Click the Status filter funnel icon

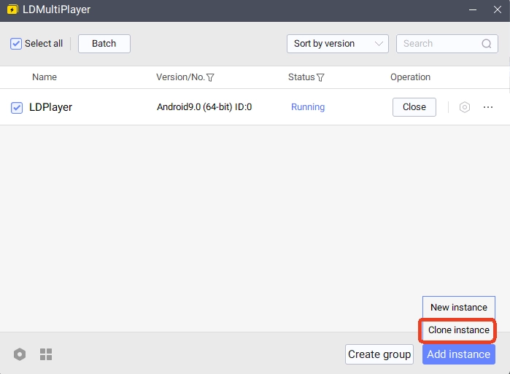click(x=320, y=77)
